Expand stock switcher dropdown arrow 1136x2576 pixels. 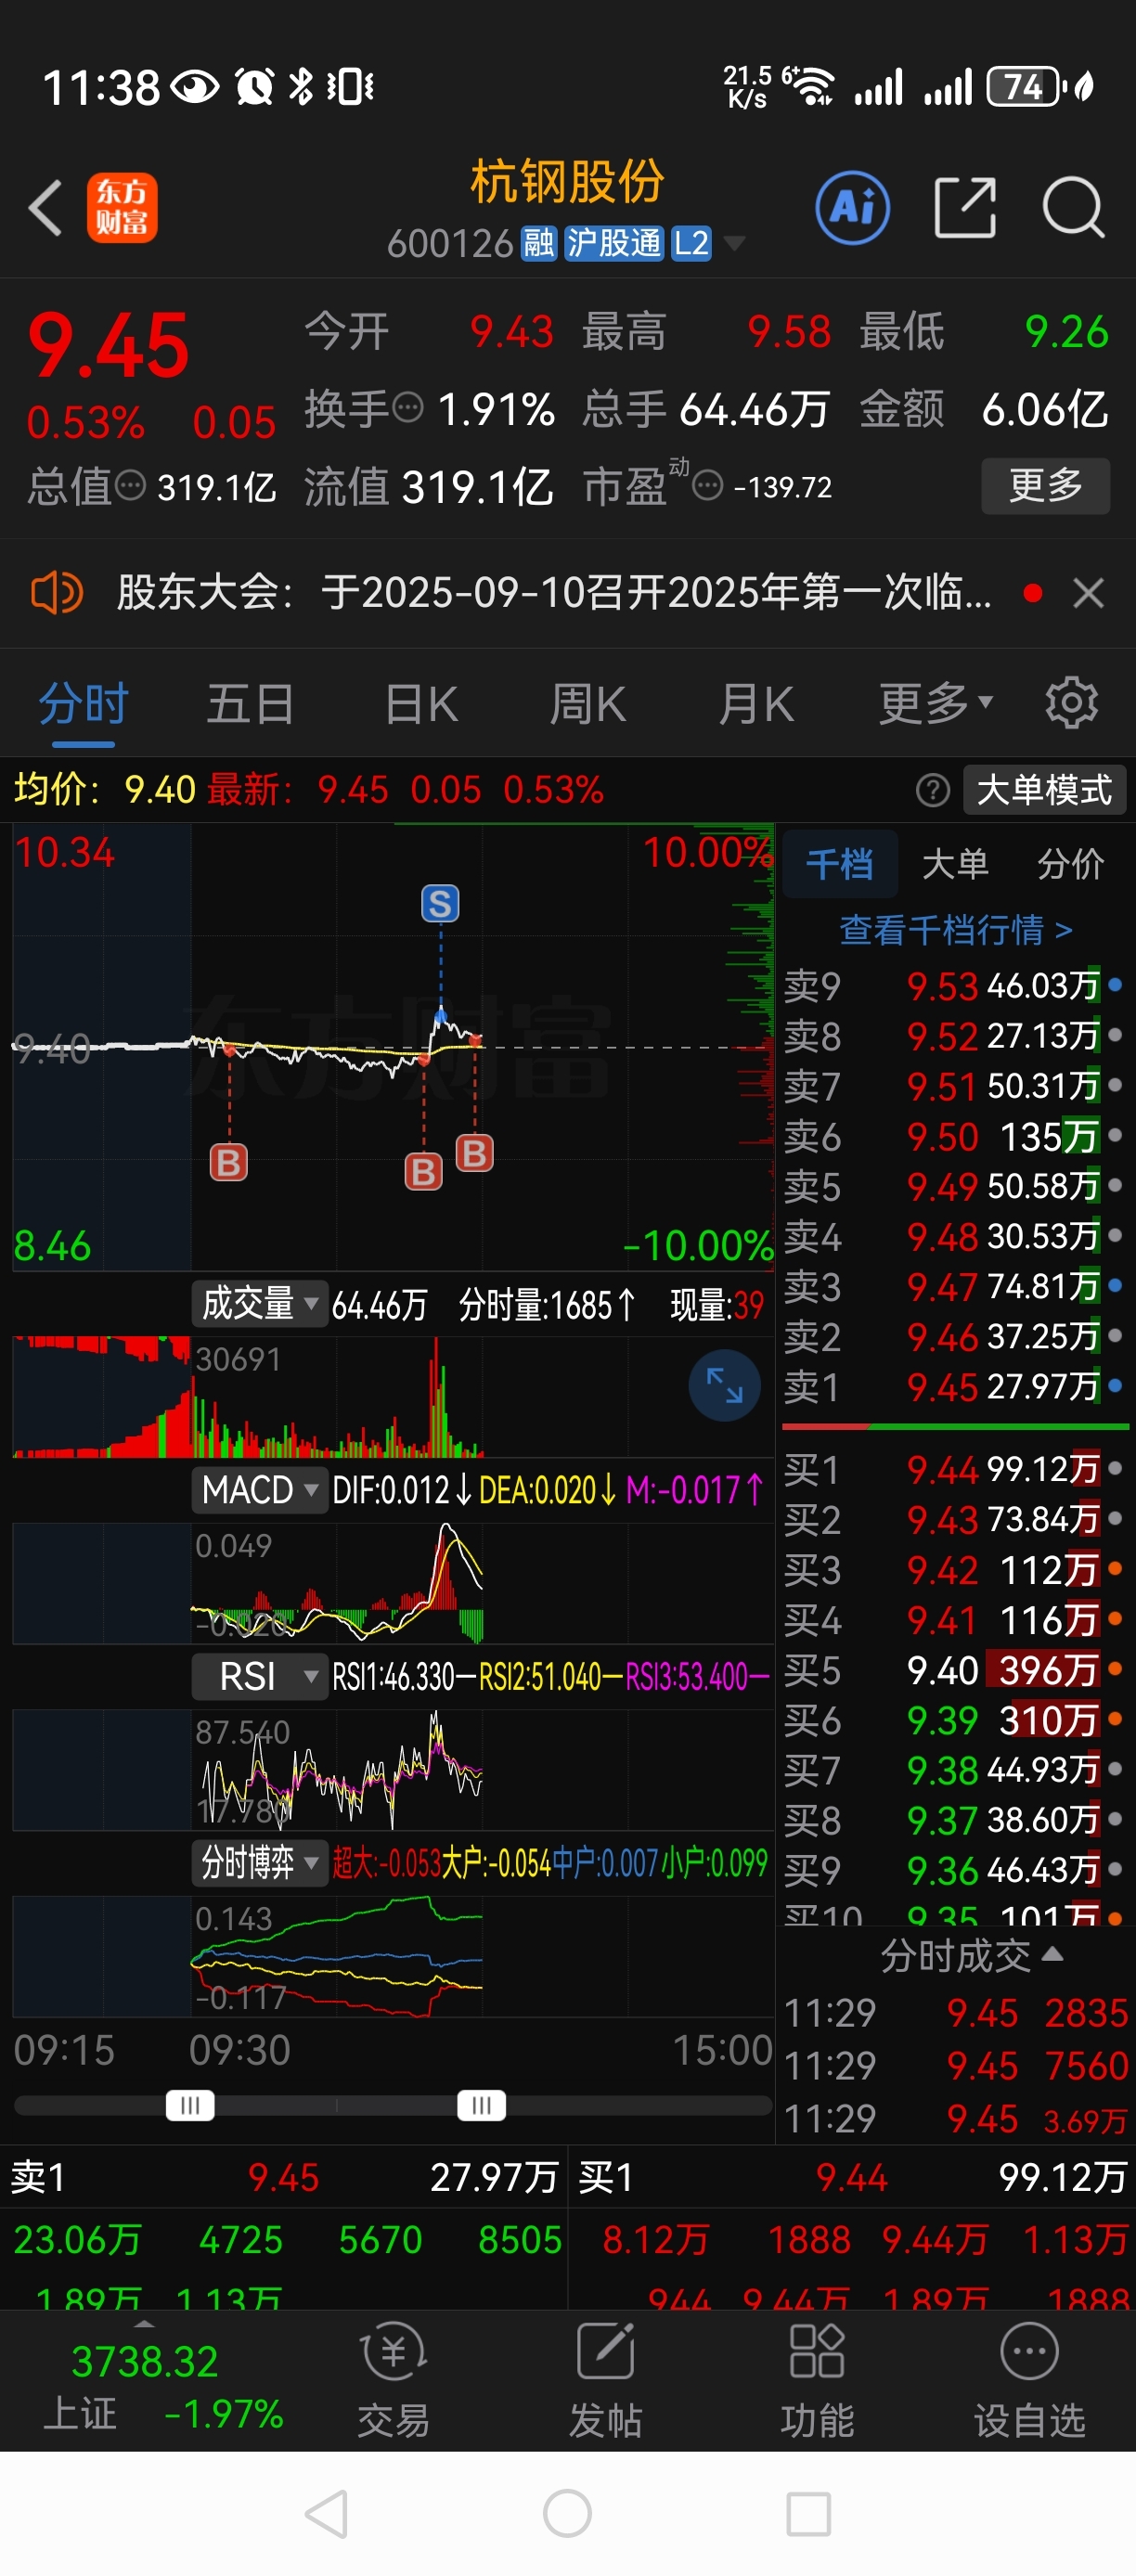click(733, 243)
